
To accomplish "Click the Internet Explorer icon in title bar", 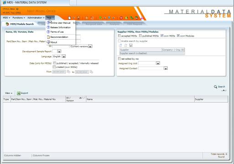I will (5, 2).
